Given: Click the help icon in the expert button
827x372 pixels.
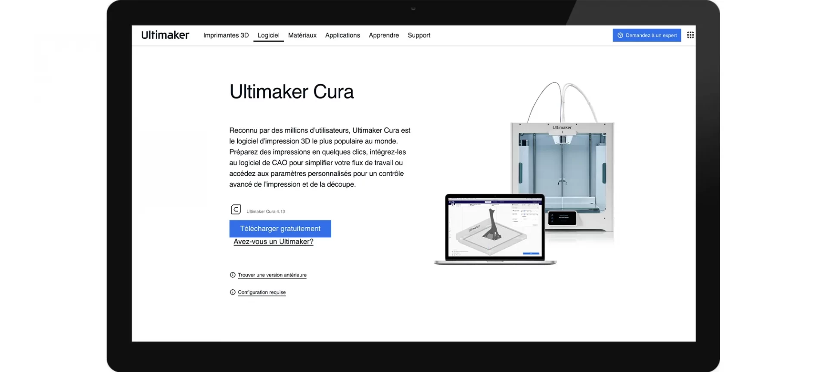Looking at the screenshot, I should point(620,35).
